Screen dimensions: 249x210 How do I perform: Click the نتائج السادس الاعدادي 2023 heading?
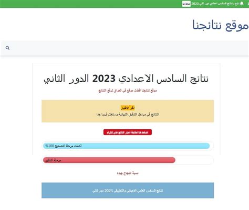click(x=126, y=79)
